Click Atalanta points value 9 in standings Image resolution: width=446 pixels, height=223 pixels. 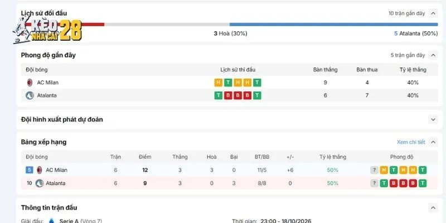tap(145, 183)
